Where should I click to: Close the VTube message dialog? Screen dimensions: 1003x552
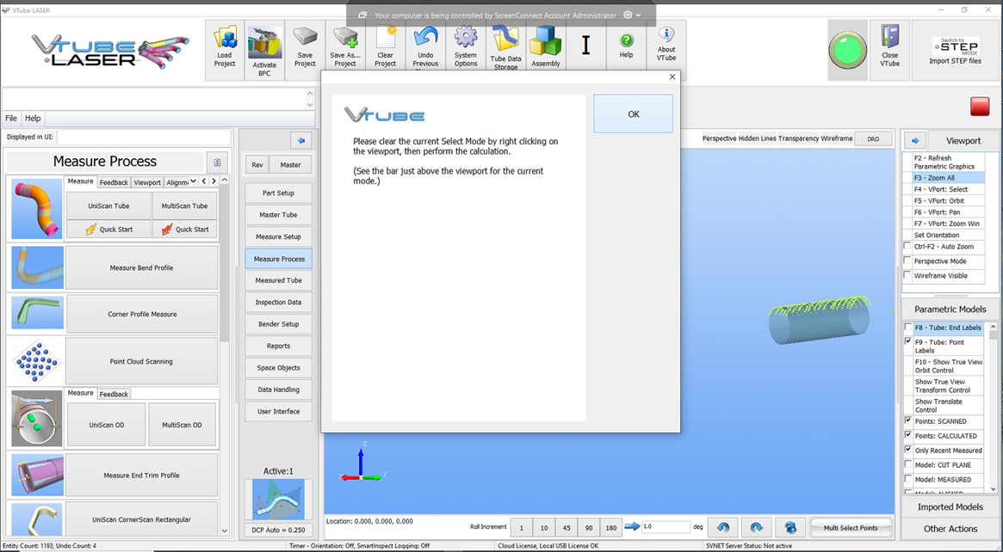point(672,77)
